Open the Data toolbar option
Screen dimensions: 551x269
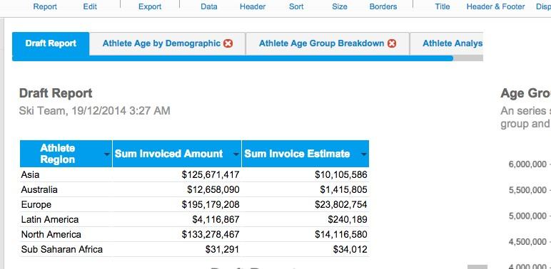click(208, 6)
